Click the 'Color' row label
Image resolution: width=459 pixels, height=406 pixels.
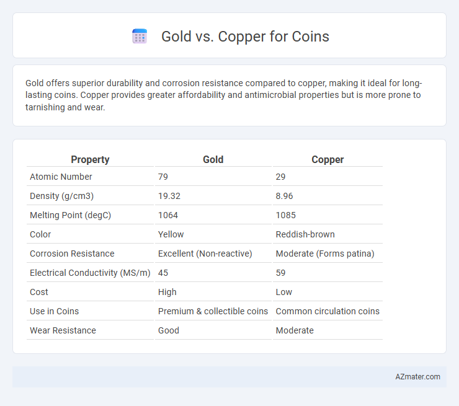tap(40, 234)
